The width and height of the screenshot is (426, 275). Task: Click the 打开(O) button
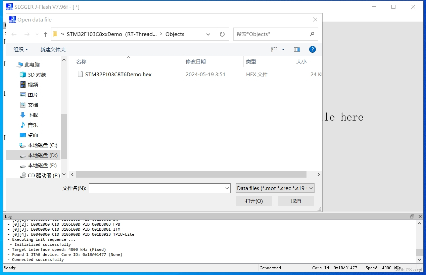point(254,201)
